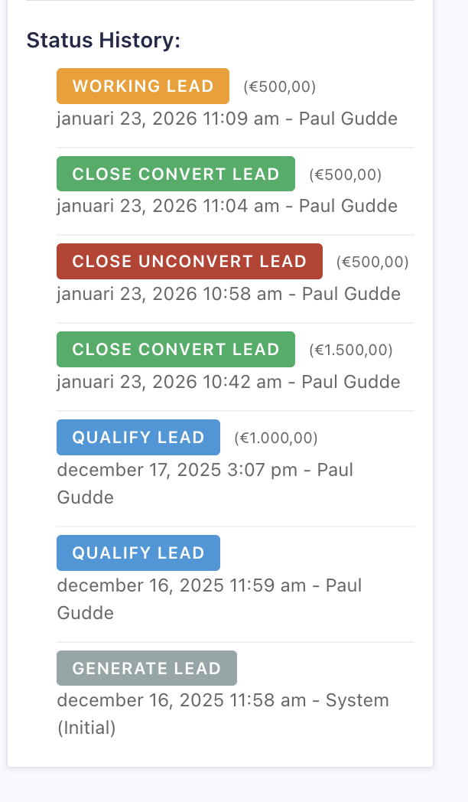This screenshot has width=468, height=802.
Task: Click the red CLOSE UNCONVERT LEAD badge
Action: click(x=190, y=262)
